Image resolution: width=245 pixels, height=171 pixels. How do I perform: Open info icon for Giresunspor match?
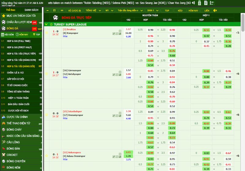coord(117,74)
